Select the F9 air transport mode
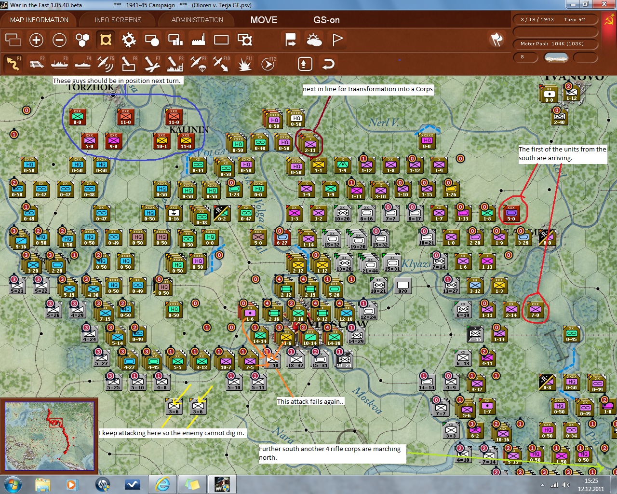This screenshot has height=494, width=617. pyautogui.click(x=198, y=63)
